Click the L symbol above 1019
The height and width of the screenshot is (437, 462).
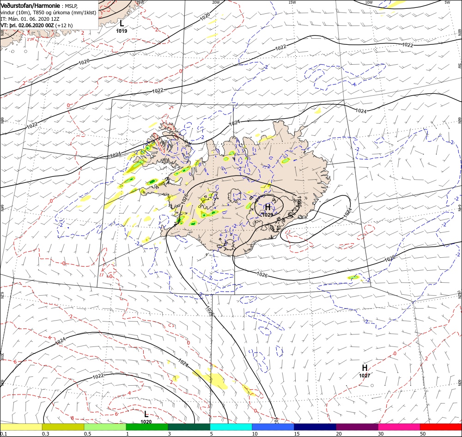[x=122, y=23]
